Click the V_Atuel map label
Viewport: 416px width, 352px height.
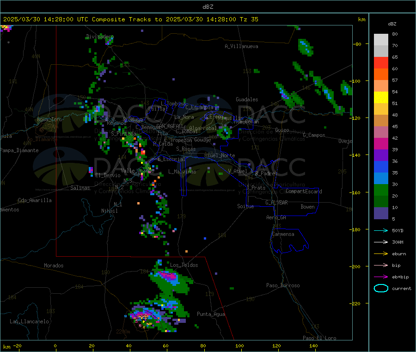238,171
